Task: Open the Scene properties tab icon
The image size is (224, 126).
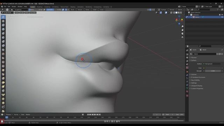Action: tap(187, 64)
